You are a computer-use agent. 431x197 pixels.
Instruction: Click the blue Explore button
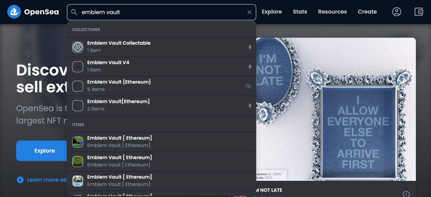click(x=42, y=151)
